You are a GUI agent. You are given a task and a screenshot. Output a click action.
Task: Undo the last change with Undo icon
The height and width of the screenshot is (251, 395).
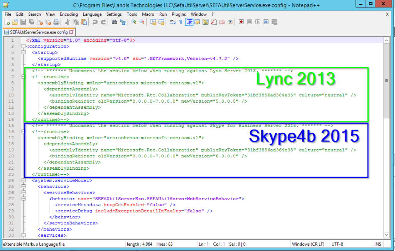point(95,22)
